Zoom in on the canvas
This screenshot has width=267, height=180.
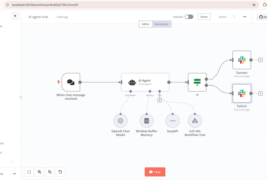[x=40, y=172]
